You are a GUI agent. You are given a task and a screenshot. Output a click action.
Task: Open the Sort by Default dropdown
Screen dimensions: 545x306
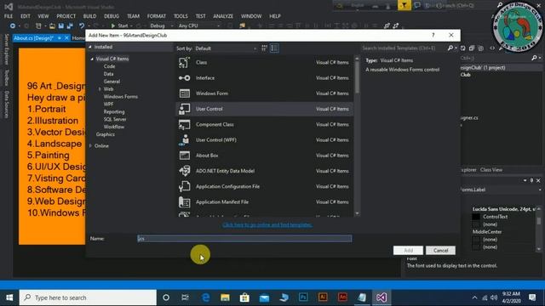[x=226, y=48]
